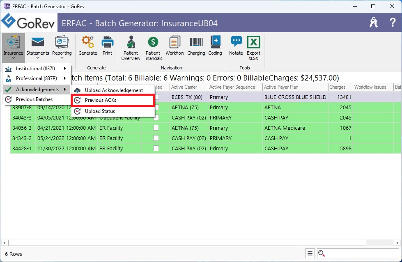Click the Institutional (837I) building icon
The image size is (402, 262).
point(9,69)
